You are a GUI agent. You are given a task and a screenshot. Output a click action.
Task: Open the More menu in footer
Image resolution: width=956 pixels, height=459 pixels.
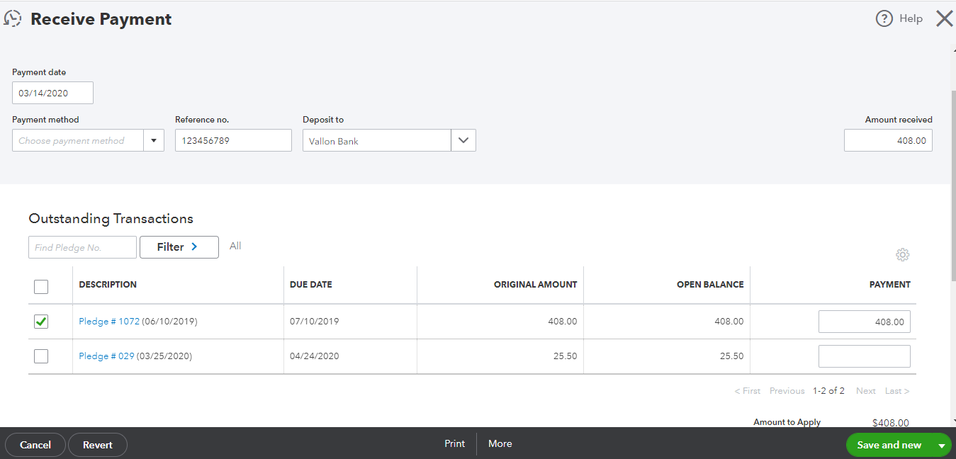500,443
